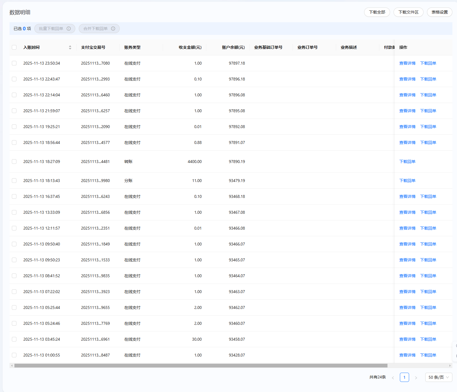The height and width of the screenshot is (392, 457).
Task: Sort by 入账时间 column arrows
Action: click(x=70, y=47)
